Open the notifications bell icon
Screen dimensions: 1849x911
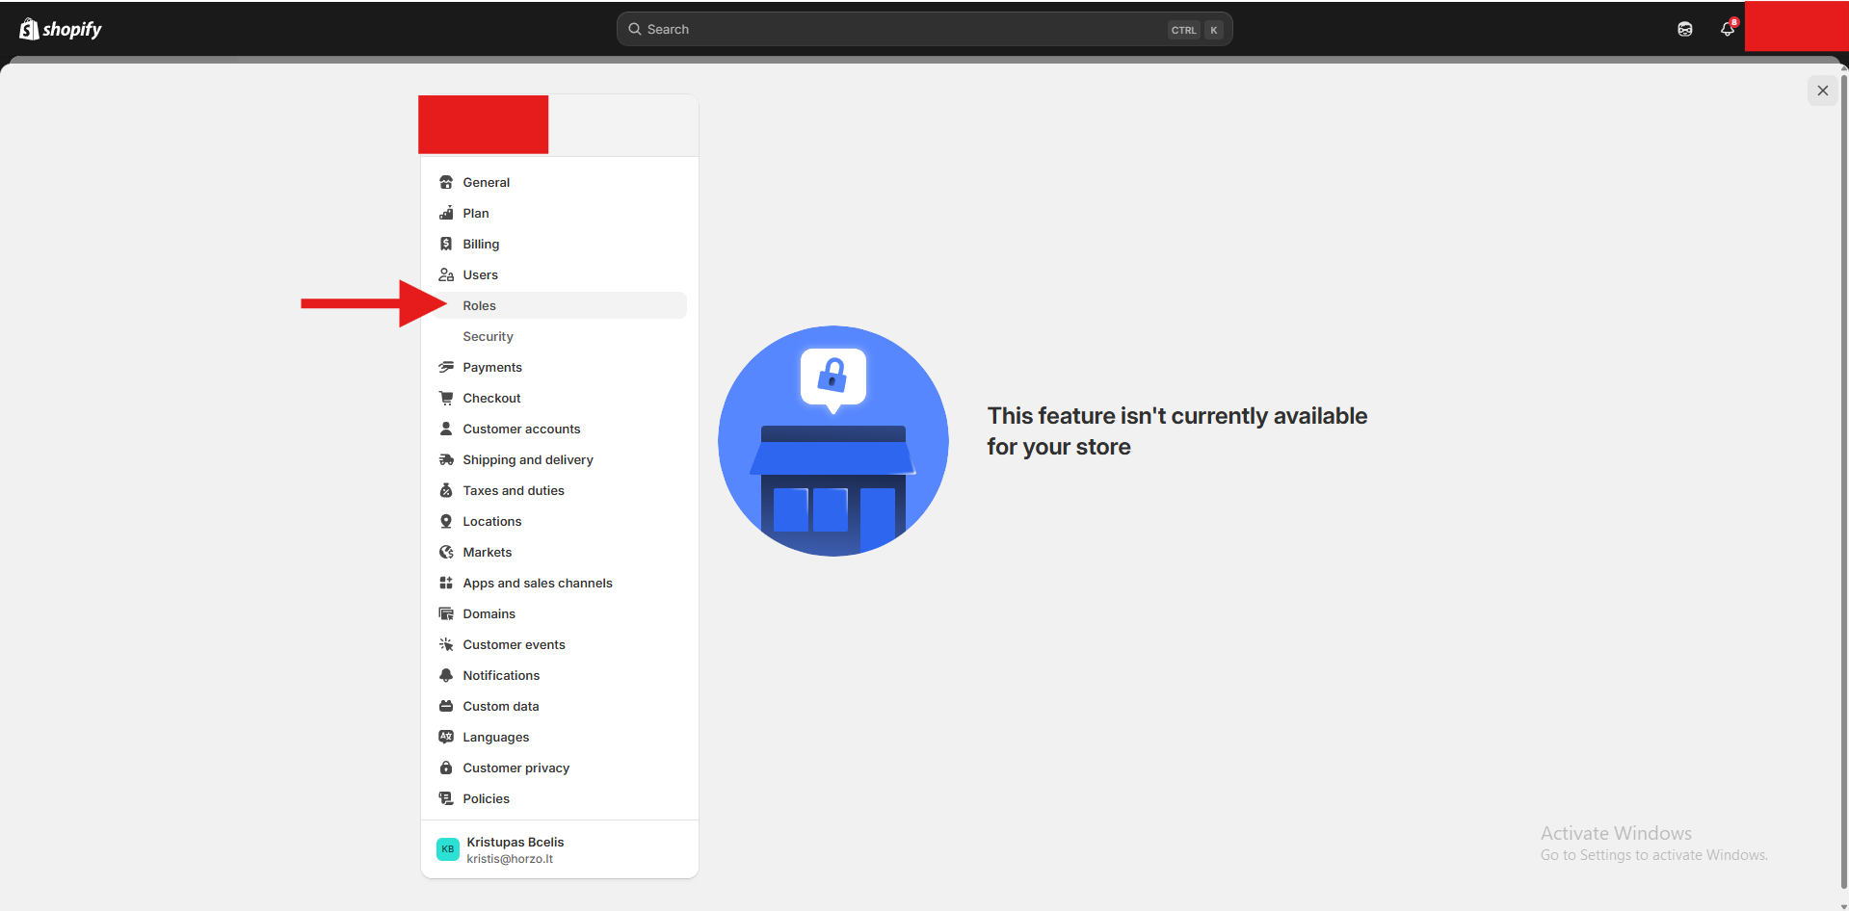(x=1727, y=29)
